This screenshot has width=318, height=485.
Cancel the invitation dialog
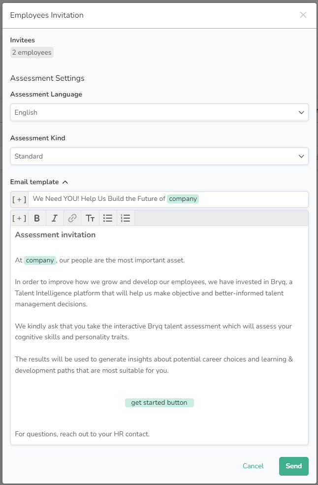(253, 466)
